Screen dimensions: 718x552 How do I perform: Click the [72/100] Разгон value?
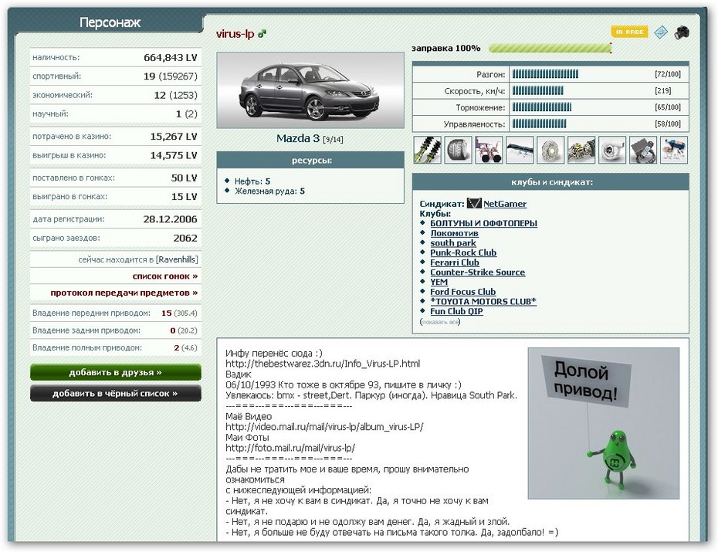pos(668,74)
